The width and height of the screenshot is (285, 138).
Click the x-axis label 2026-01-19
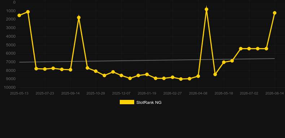(x=147, y=93)
